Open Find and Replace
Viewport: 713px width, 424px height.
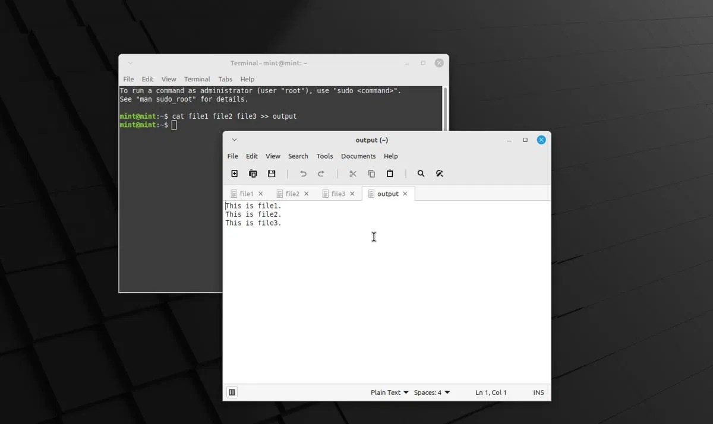[440, 173]
